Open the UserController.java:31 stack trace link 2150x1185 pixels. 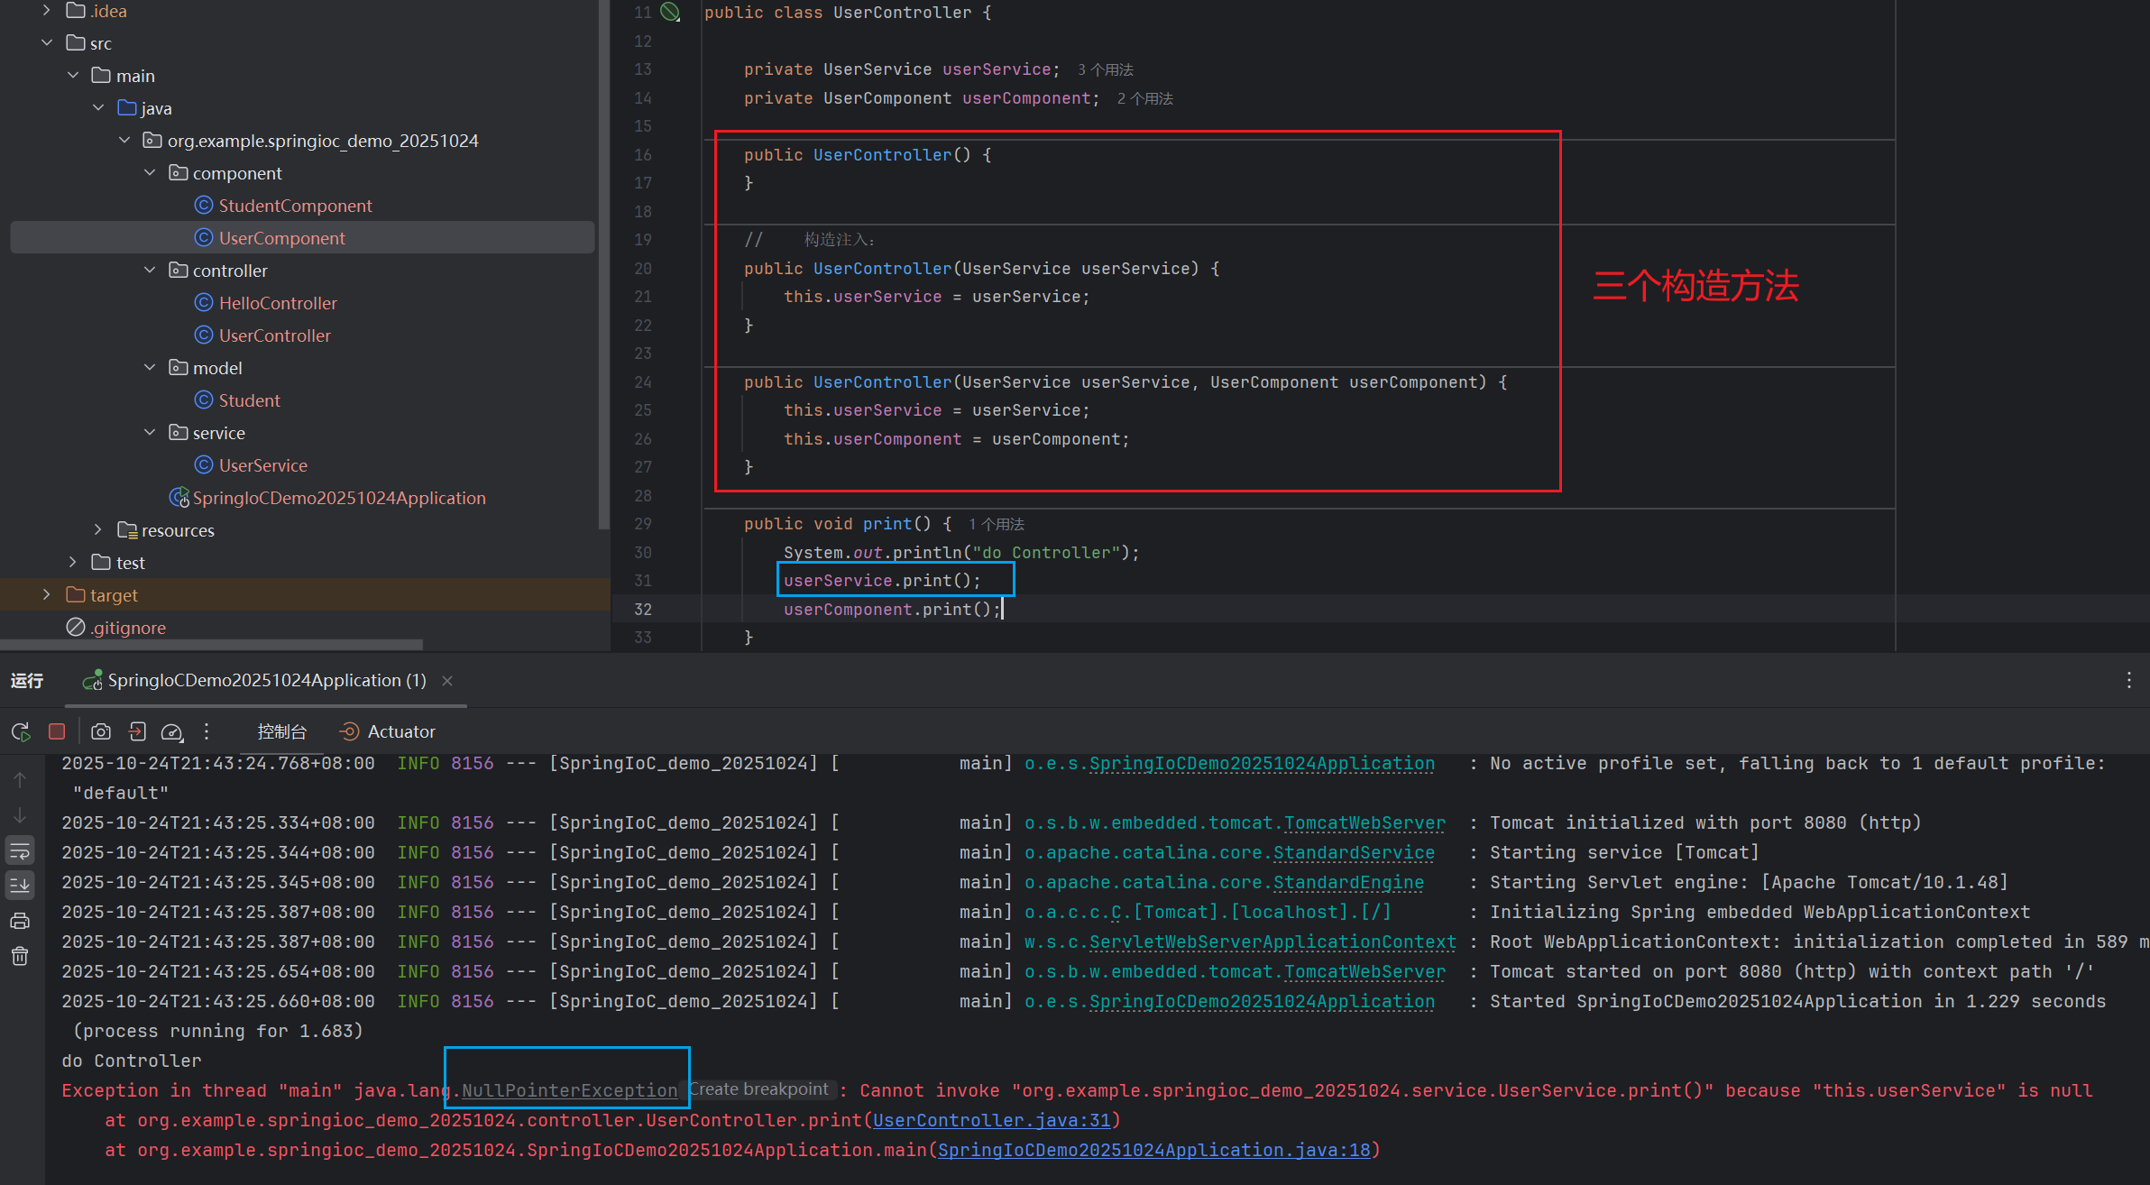991,1120
